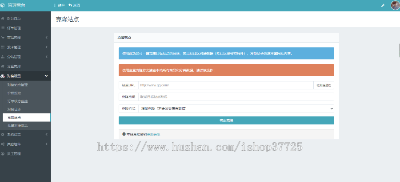Click the 克隆站点 page heading
The height and width of the screenshot is (182, 400).
[68, 19]
